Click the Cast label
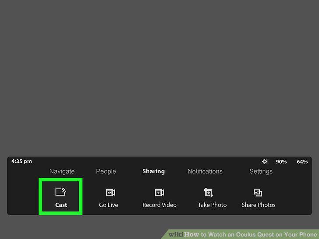Screen dimensions: 319x239 61,205
